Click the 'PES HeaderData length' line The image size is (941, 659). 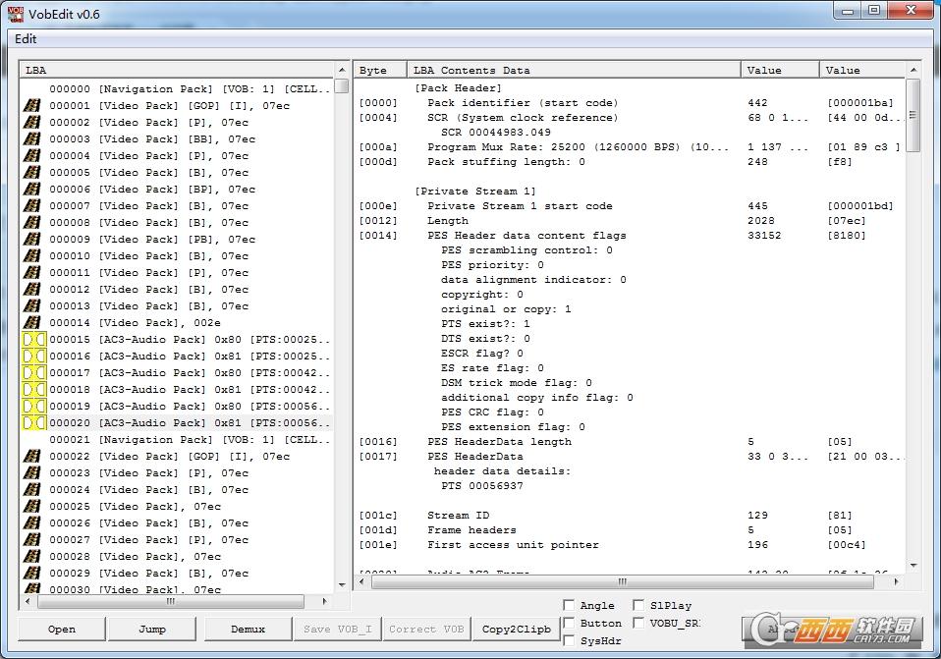pos(499,442)
